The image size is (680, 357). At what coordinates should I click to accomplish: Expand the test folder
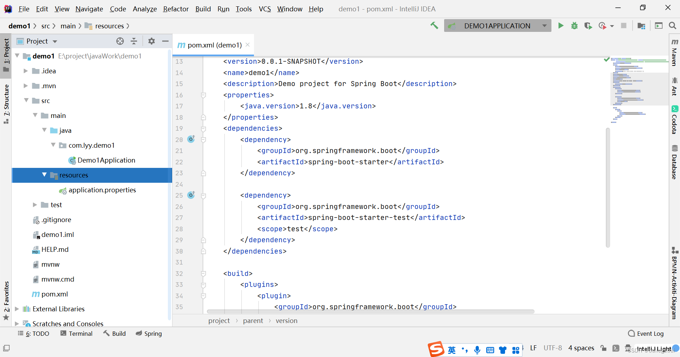point(35,205)
